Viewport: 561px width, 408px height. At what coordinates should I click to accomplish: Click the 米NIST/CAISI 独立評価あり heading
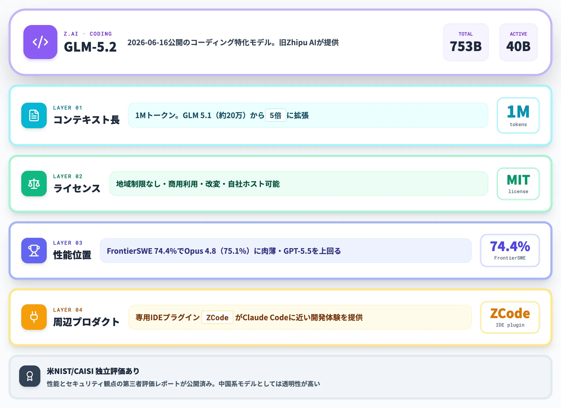pos(93,371)
